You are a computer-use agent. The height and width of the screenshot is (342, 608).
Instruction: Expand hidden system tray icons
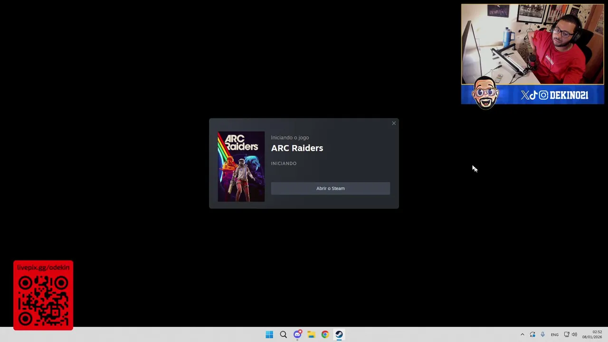[522, 334]
